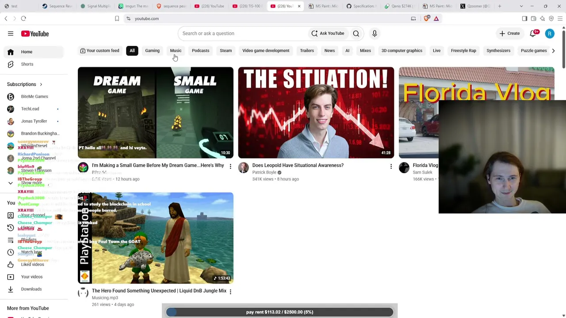
Task: Open Small Game Before Dream Game title
Action: tap(158, 165)
